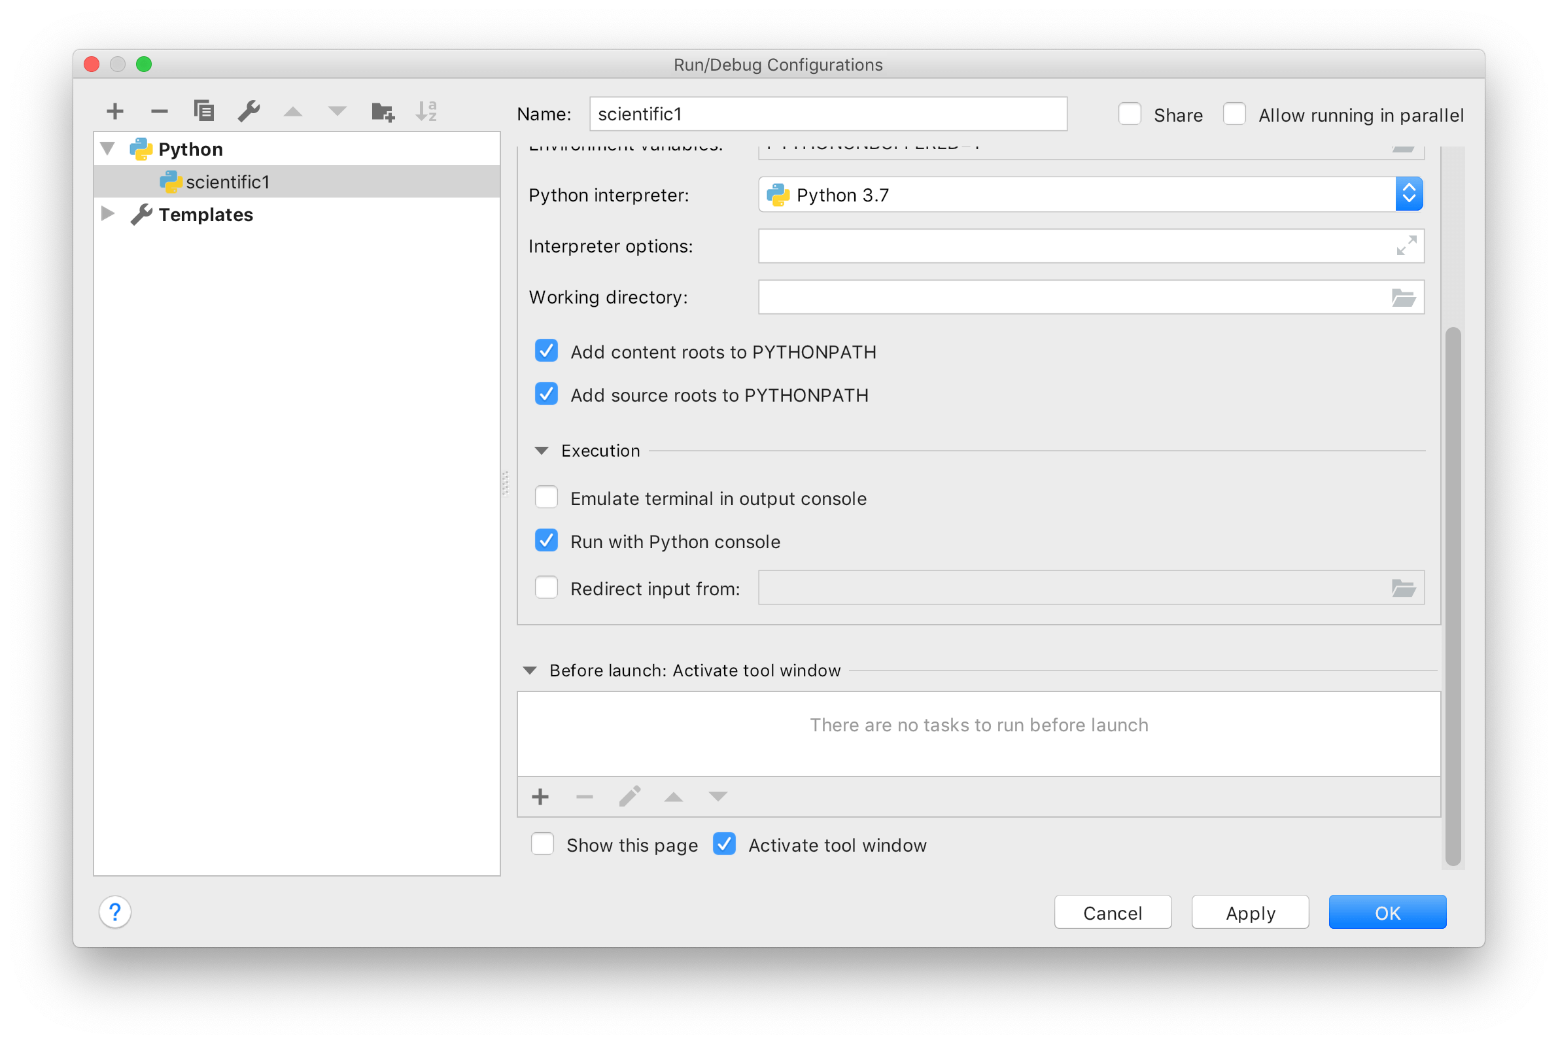Click the Apply button
This screenshot has width=1558, height=1044.
[1251, 913]
